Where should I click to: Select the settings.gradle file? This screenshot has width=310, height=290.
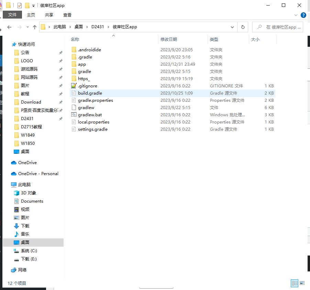click(x=173, y=129)
